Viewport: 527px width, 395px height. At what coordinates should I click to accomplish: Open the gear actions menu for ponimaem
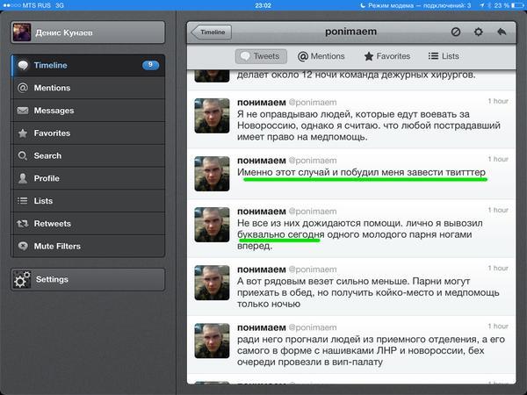click(479, 32)
